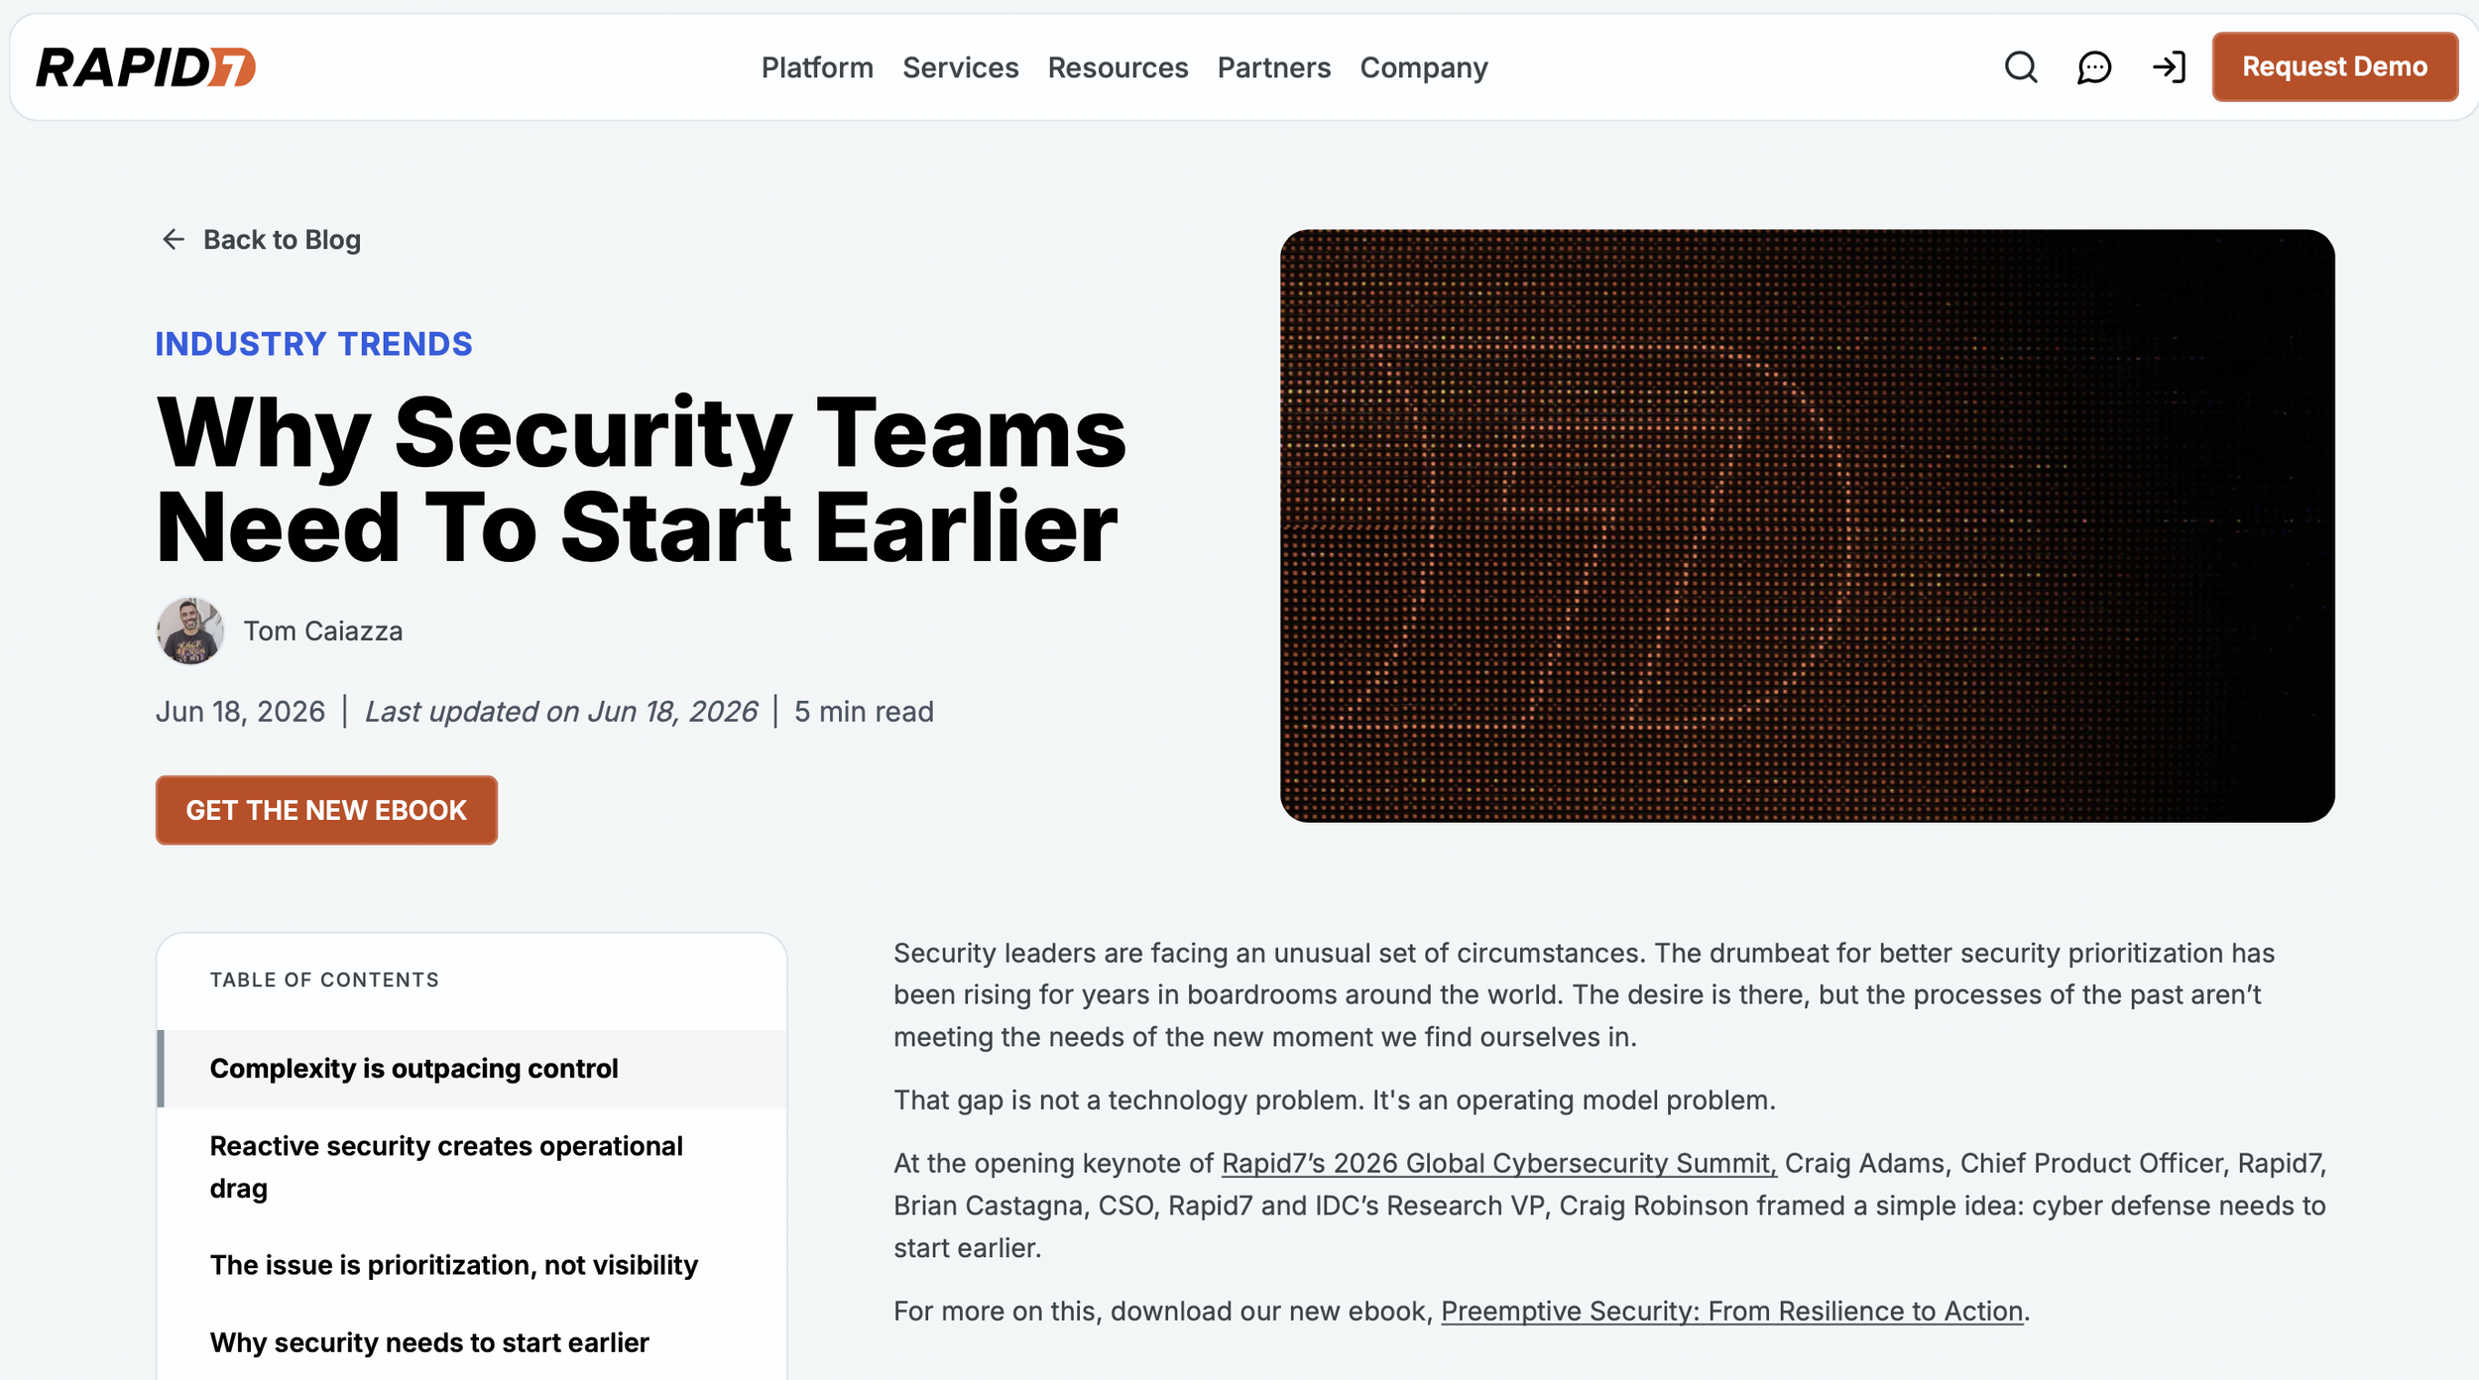The height and width of the screenshot is (1380, 2479).
Task: Open the chat bubble icon
Action: coord(2094,67)
